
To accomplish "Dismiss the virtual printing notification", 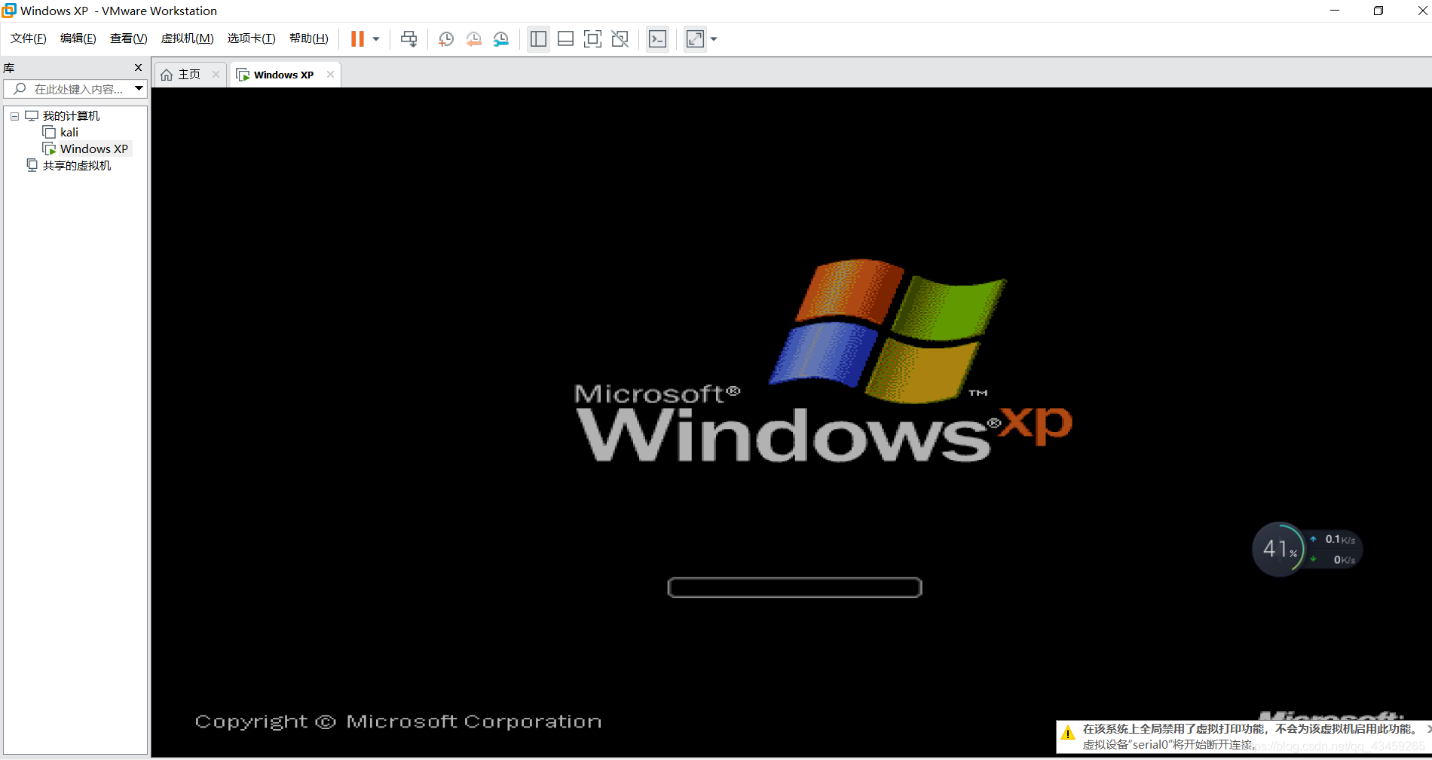I will coord(1427,729).
